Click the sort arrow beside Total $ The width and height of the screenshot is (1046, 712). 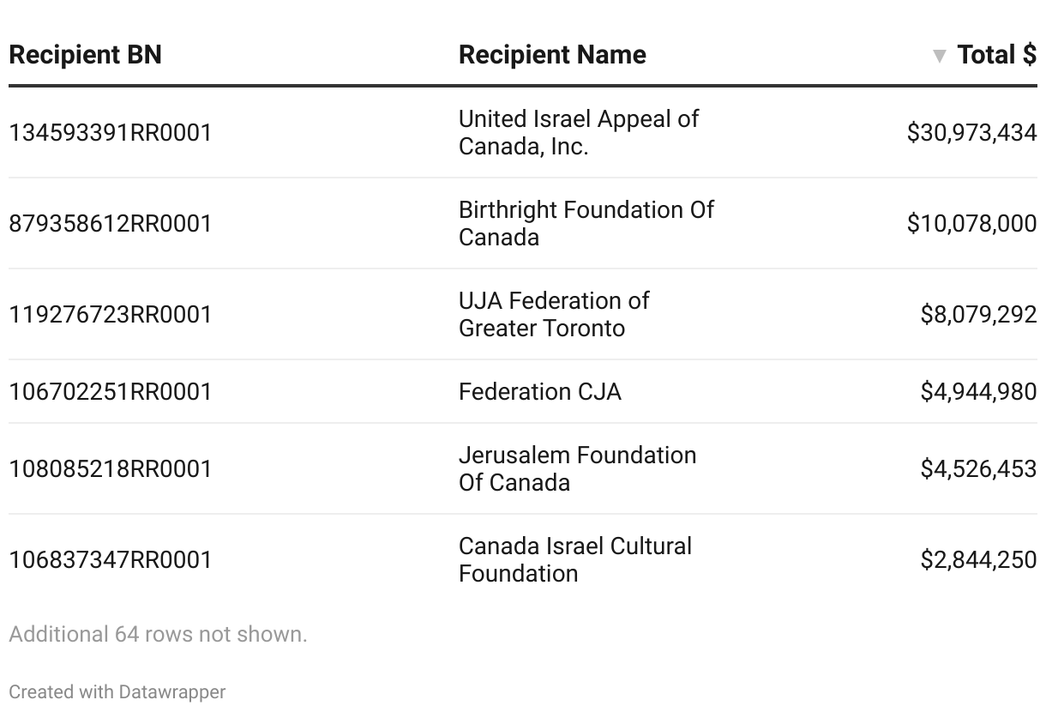tap(940, 57)
